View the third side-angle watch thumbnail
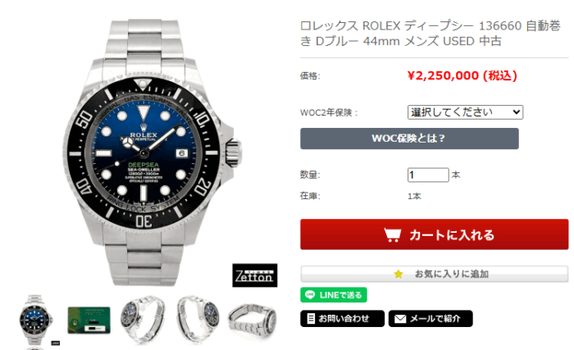Screen dimensions: 574x350 click(x=143, y=320)
